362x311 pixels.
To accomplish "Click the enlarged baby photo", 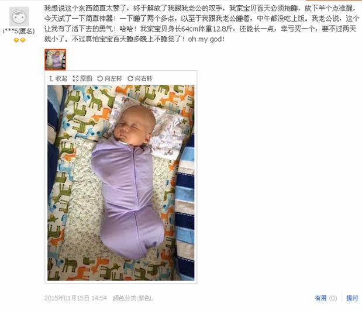I will click(x=120, y=183).
